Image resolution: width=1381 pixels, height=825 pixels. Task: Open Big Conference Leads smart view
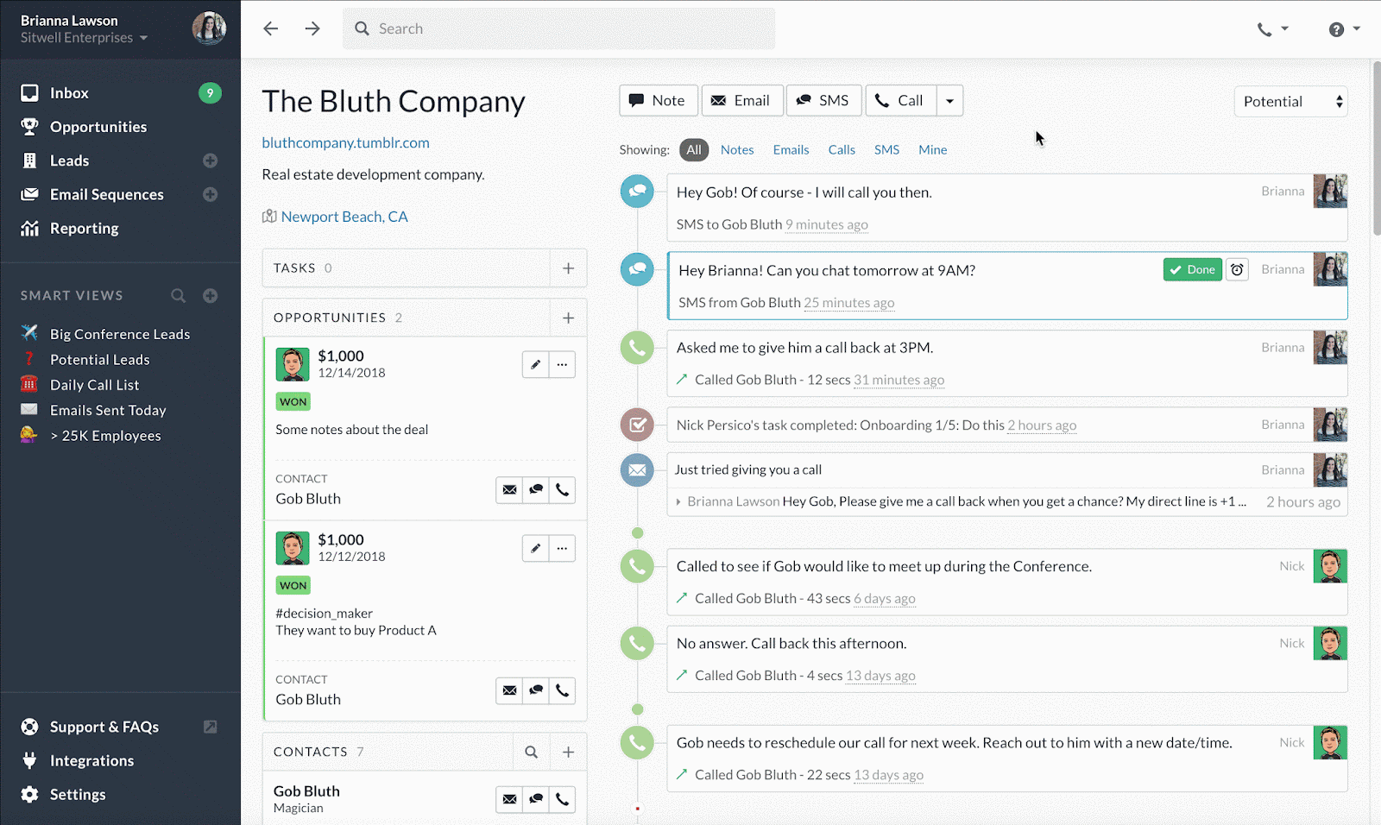[x=120, y=334]
